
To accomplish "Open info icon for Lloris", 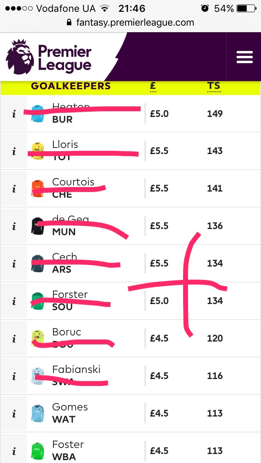I will (x=13, y=151).
